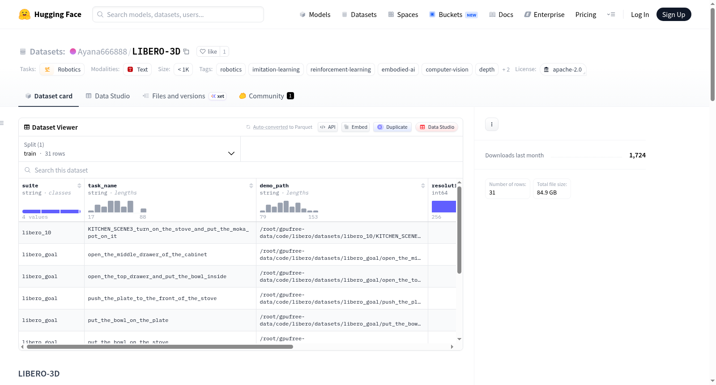The width and height of the screenshot is (716, 385).
Task: Click the push_the_plate_to_the_front_of_the_stove cell
Action: pyautogui.click(x=170, y=298)
